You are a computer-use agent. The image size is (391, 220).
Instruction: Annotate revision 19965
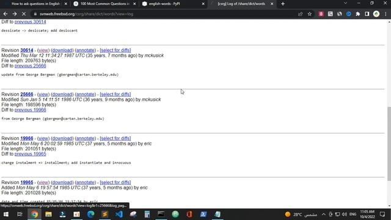point(86,182)
